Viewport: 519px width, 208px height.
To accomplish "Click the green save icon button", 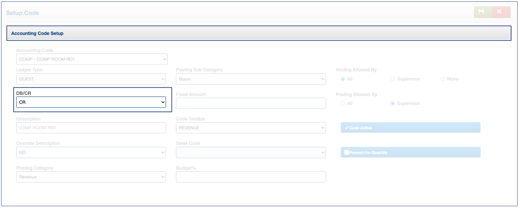I will click(483, 12).
